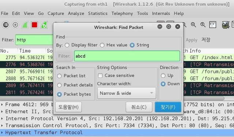Image resolution: width=234 pixels, height=137 pixels.
Task: Click the resize all columns icon
Action: click(213, 25)
